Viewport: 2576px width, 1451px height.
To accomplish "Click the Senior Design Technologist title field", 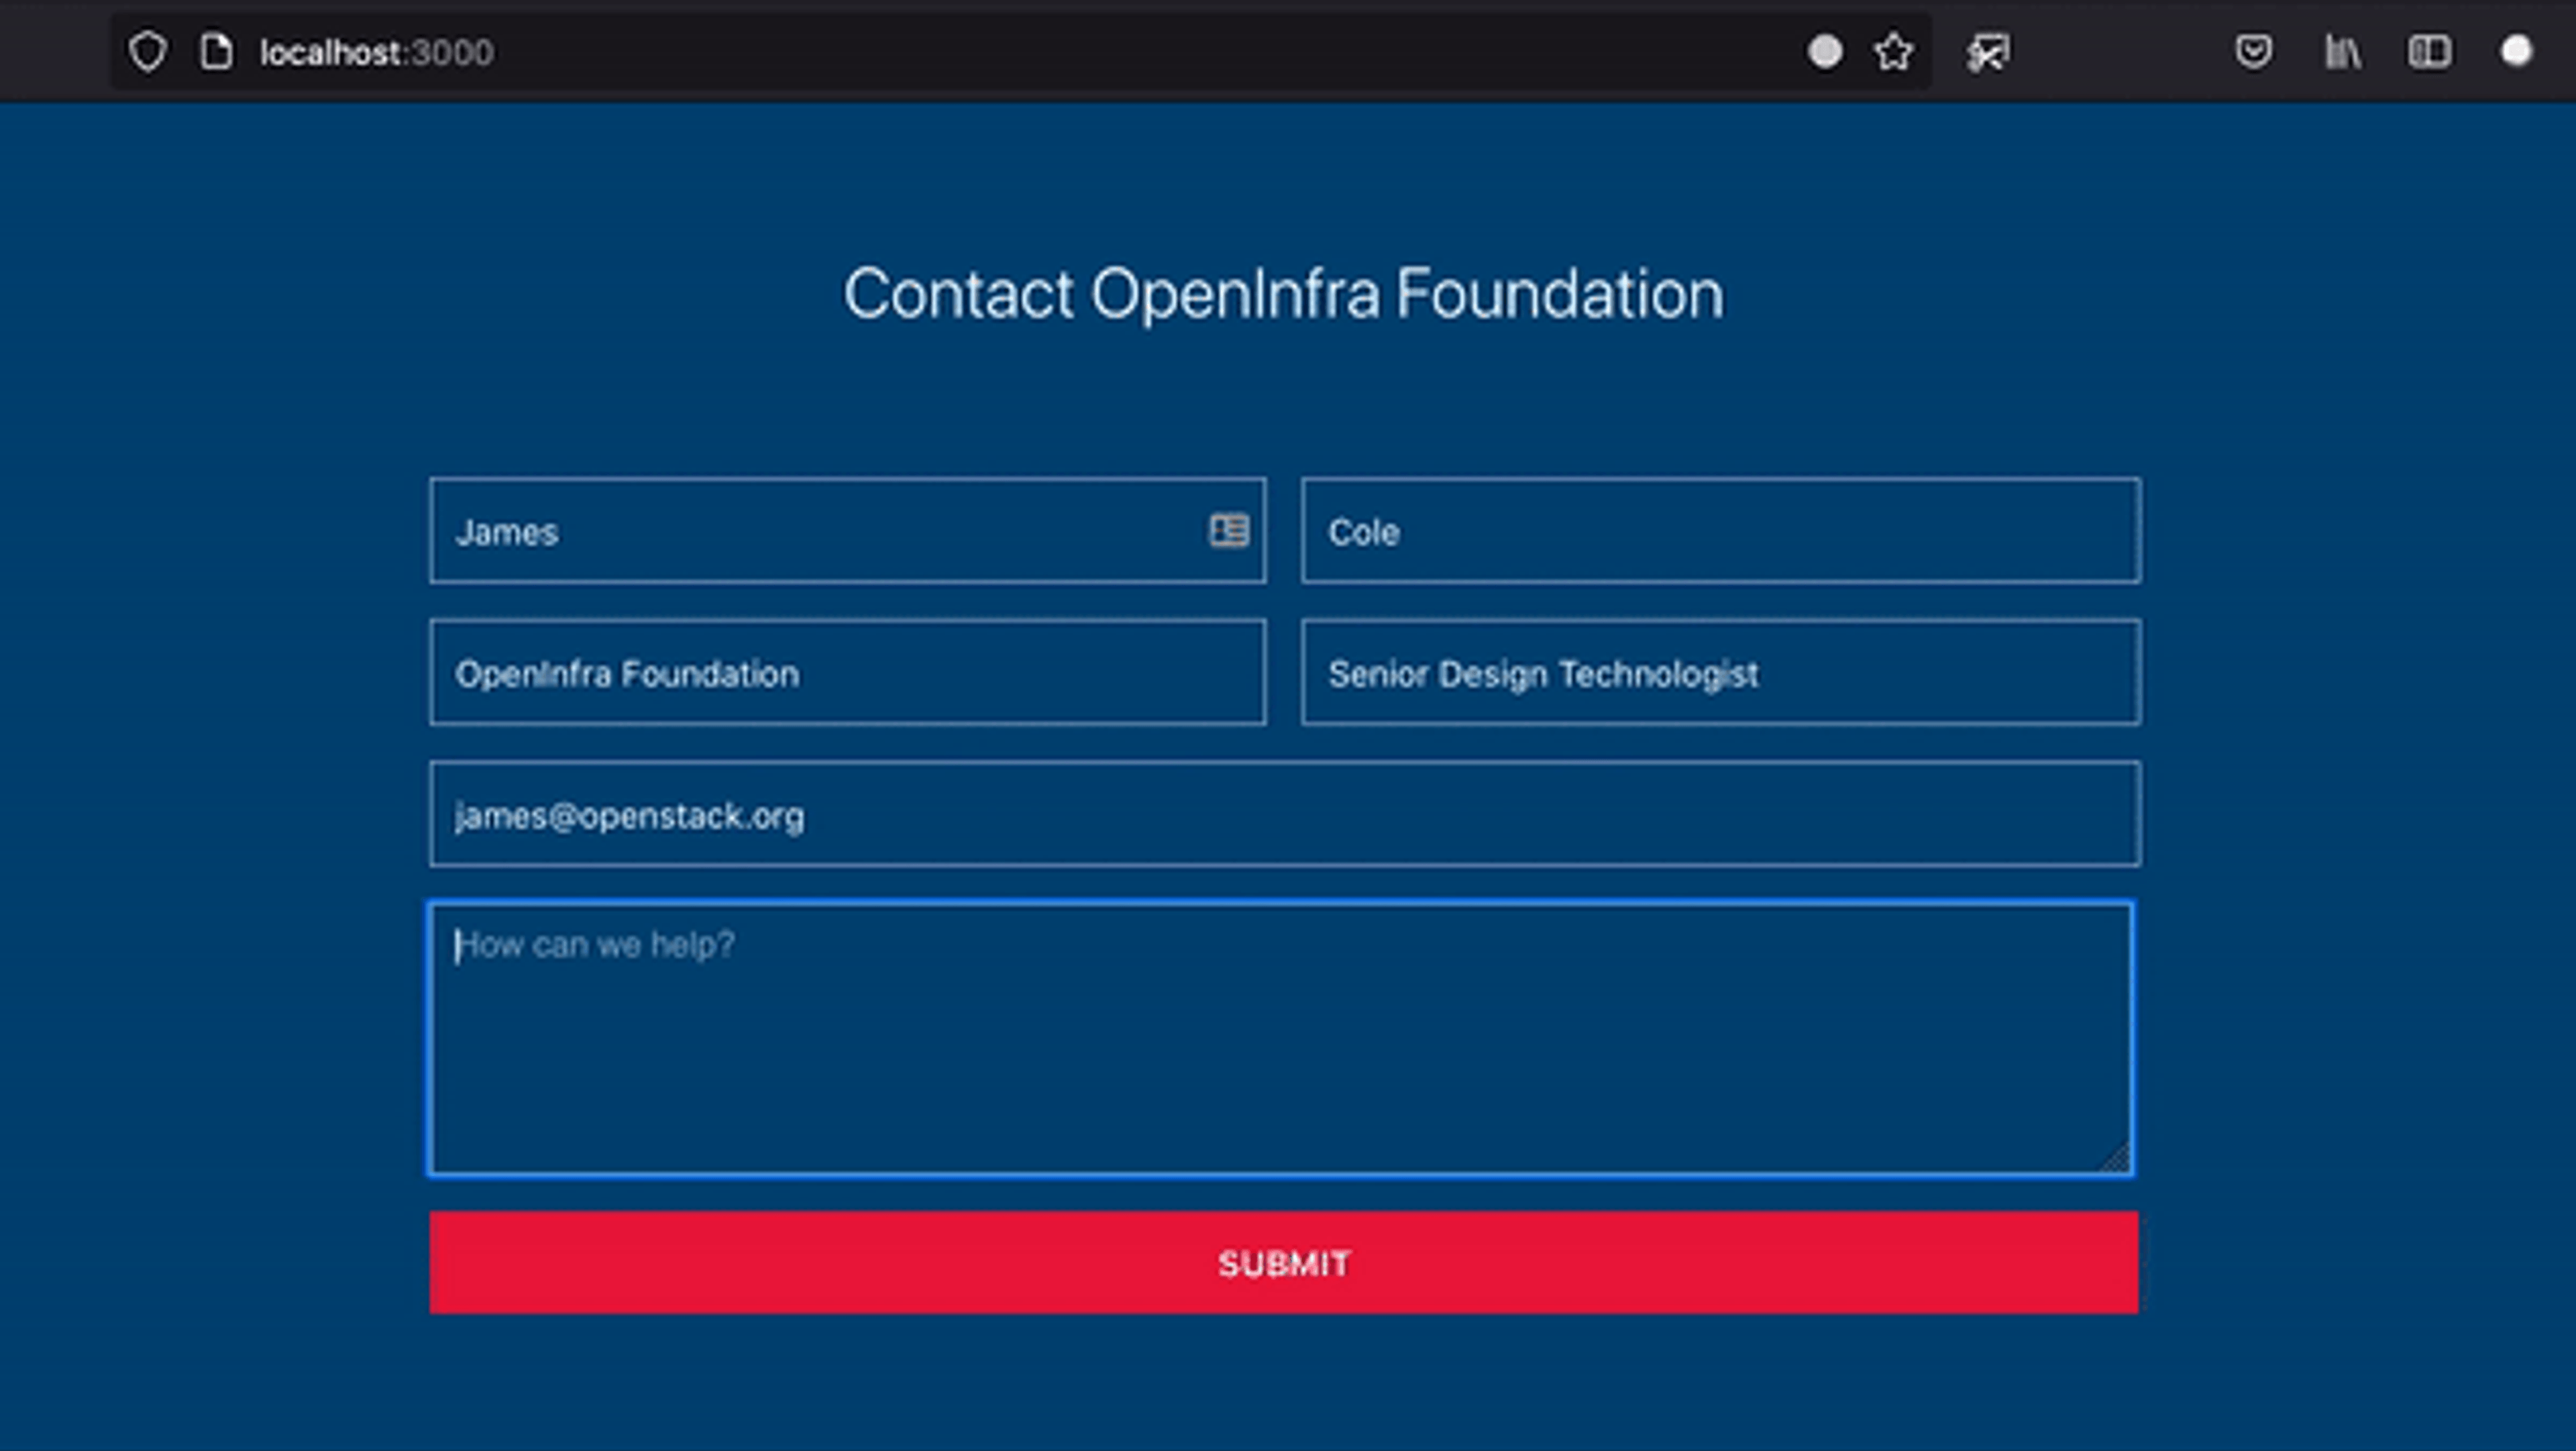I will tap(1720, 673).
